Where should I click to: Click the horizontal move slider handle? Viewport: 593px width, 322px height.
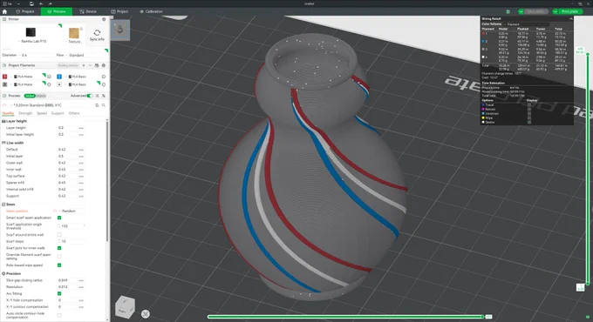pos(482,317)
